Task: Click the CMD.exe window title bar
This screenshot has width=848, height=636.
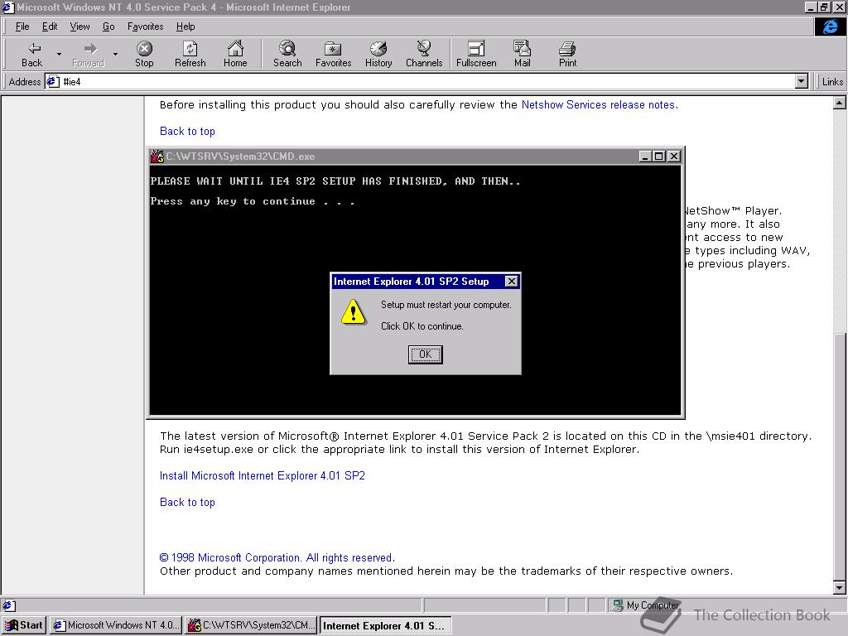Action: click(415, 157)
